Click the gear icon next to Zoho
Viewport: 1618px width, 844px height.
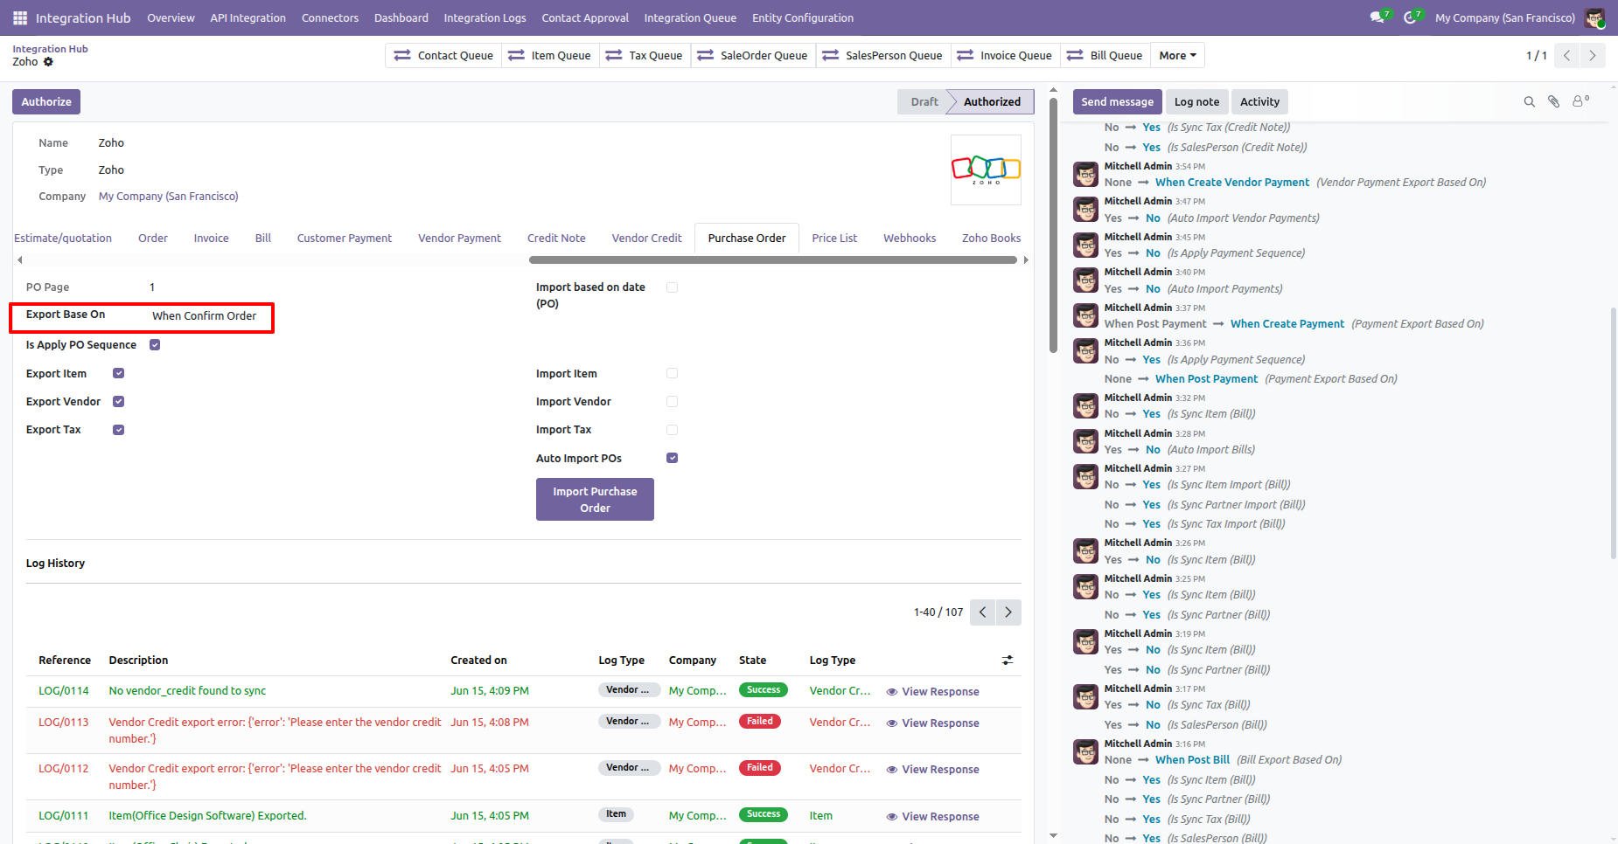[48, 62]
